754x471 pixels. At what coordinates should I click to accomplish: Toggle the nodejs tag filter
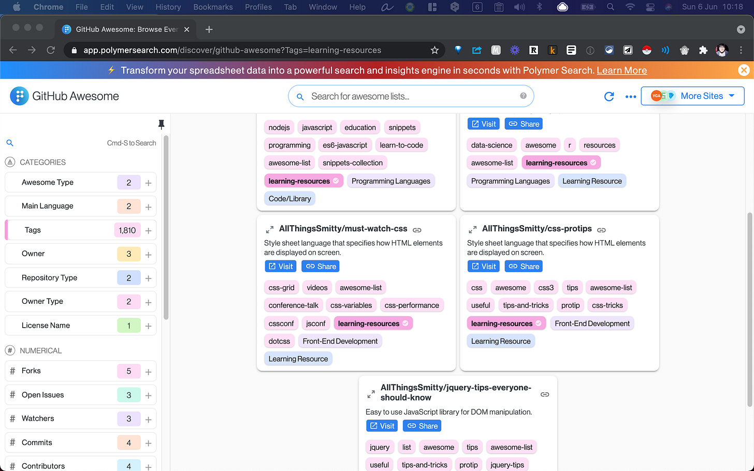[279, 128]
